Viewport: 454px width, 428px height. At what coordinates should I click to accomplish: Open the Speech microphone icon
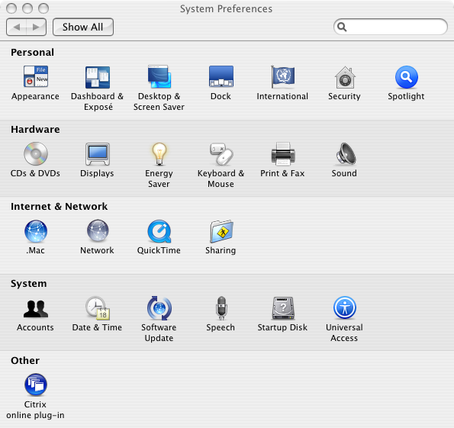(x=221, y=307)
